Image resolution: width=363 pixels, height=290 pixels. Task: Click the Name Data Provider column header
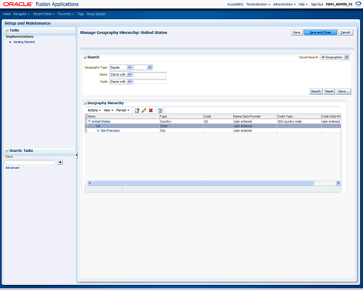tap(255, 116)
